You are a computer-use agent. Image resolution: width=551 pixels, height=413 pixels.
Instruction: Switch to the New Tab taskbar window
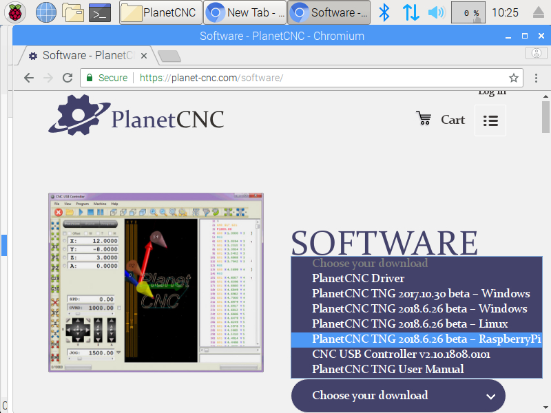point(245,12)
